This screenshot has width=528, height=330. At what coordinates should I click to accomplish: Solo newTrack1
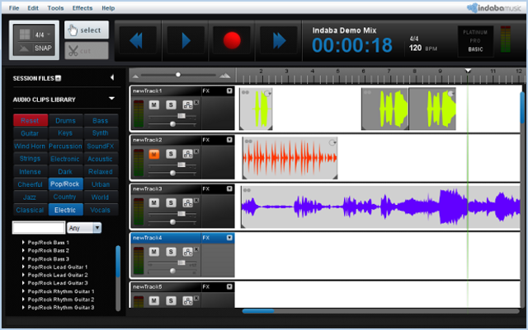pyautogui.click(x=171, y=105)
